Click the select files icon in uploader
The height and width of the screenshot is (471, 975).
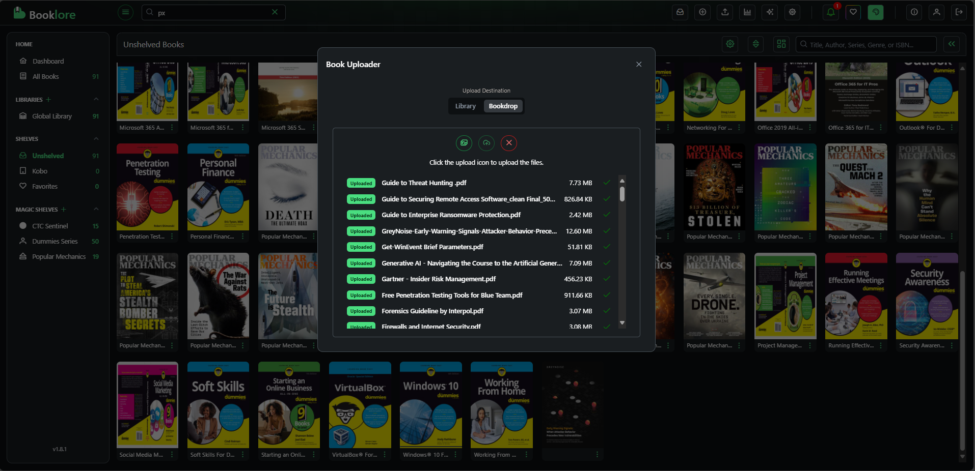[464, 143]
